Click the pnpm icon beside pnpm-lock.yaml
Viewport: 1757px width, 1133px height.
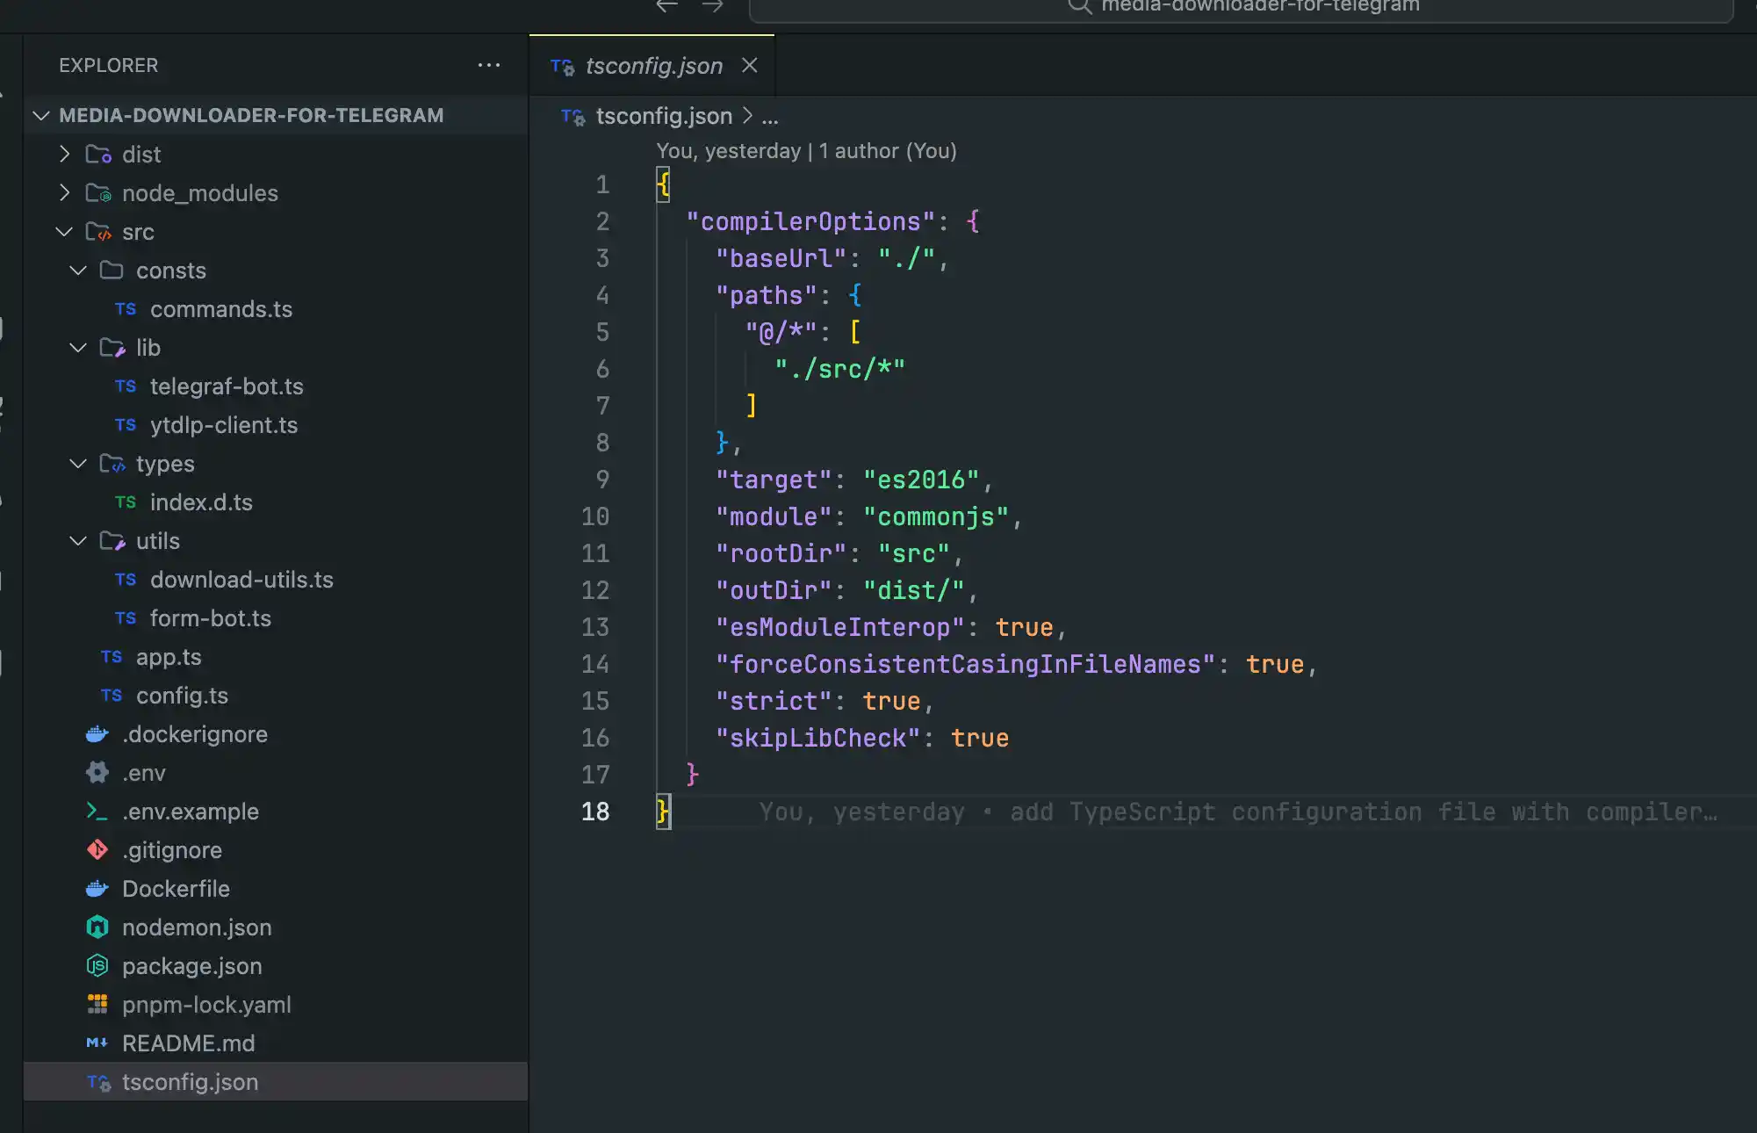point(97,1004)
